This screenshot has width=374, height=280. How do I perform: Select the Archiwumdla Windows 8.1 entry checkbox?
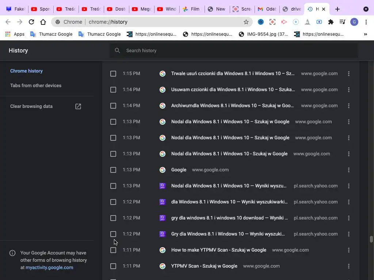click(113, 106)
